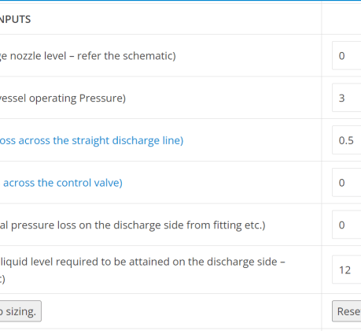Click the 'nozzle level – refer the schematic' label
The image size is (361, 331).
88,56
